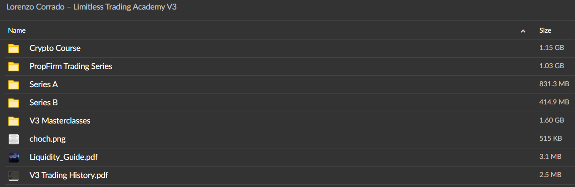
Task: Sort the list by the Name column
Action: [x=17, y=30]
